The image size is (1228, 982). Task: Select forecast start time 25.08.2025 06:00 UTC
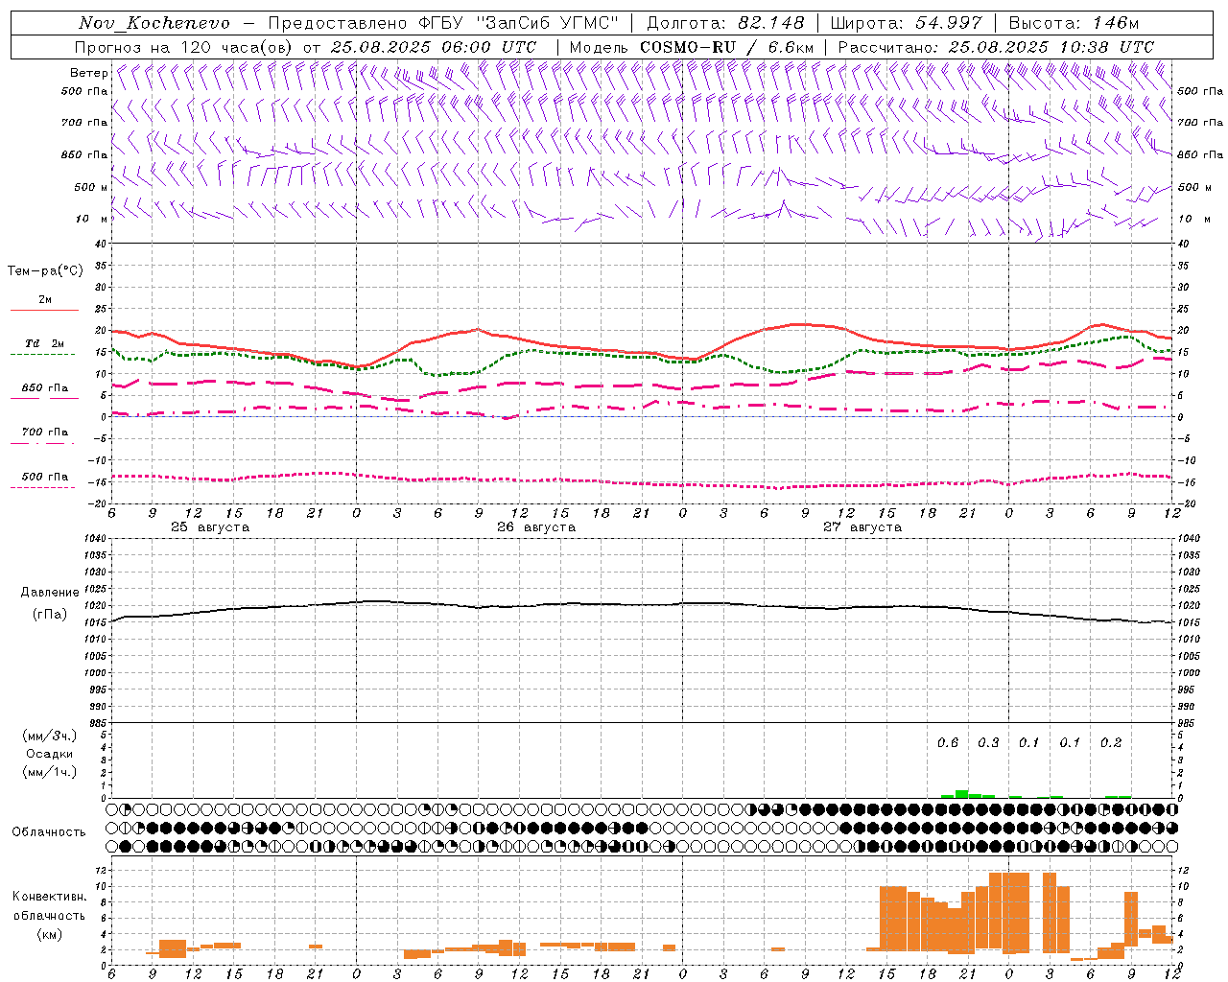tap(433, 47)
